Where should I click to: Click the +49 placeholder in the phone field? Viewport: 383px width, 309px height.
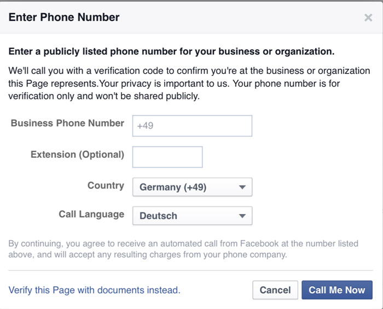[145, 126]
